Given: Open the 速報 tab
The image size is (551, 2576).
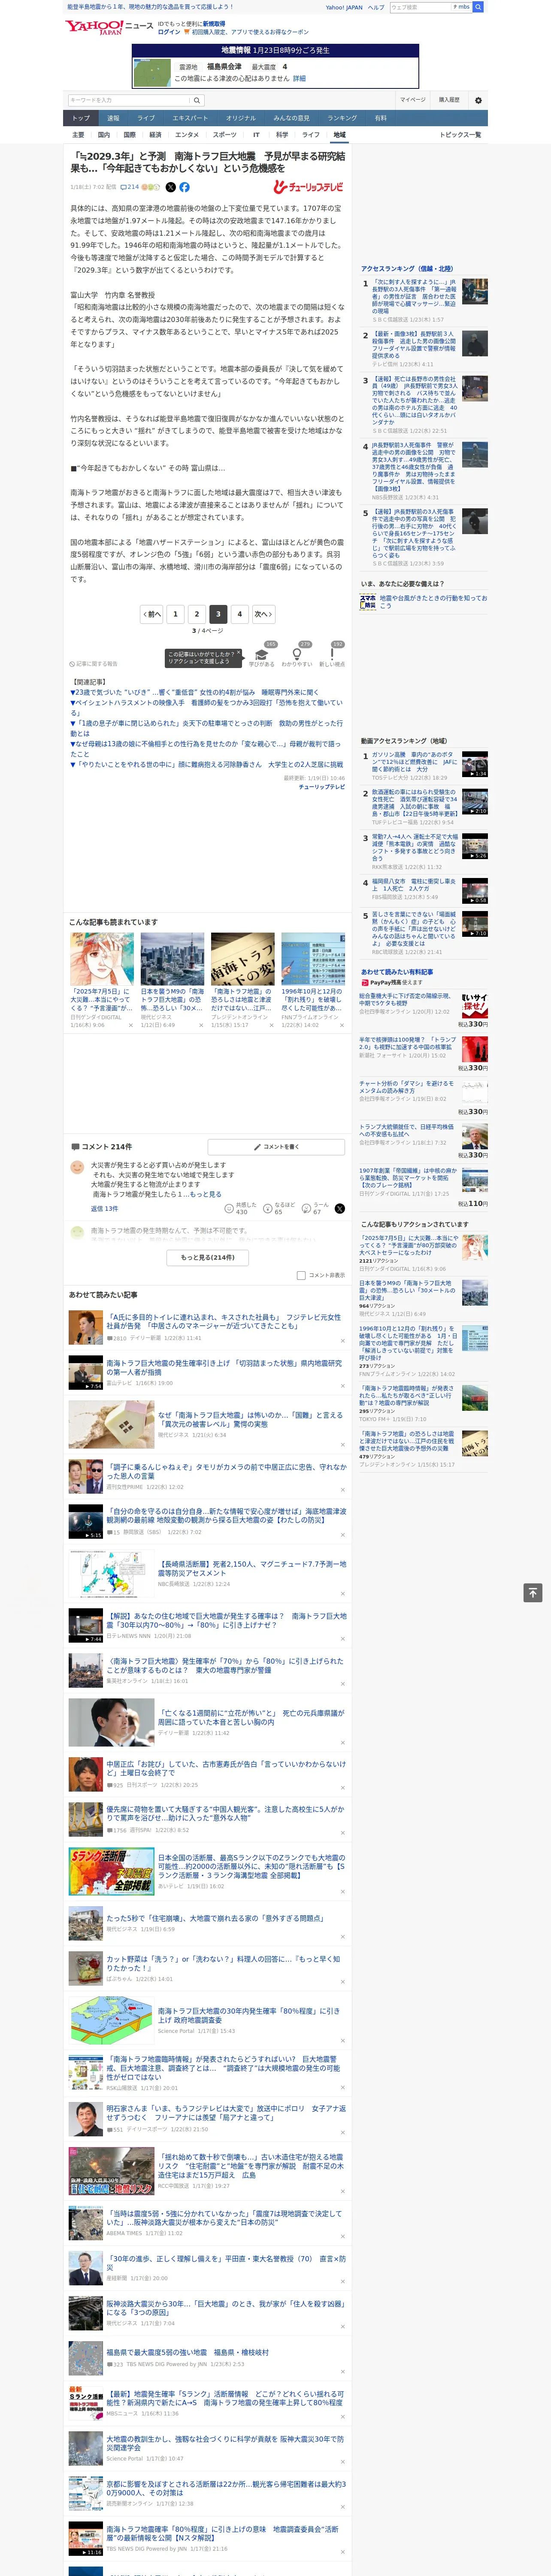Looking at the screenshot, I should click(x=113, y=118).
